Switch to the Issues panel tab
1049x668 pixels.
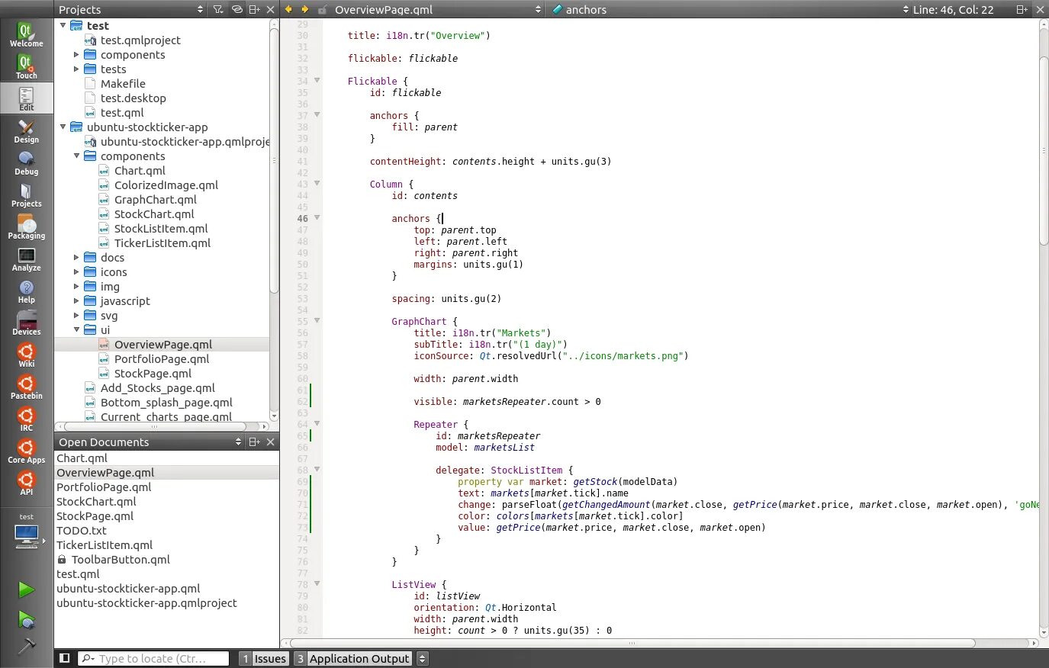(269, 658)
